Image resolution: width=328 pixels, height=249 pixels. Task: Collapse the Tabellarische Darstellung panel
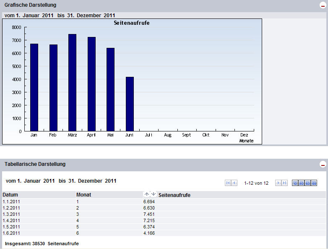323,165
